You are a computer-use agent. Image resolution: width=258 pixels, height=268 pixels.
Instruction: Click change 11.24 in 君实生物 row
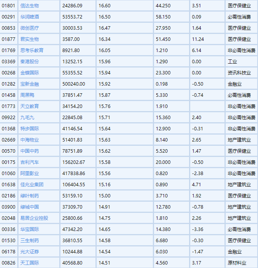click(x=198, y=39)
